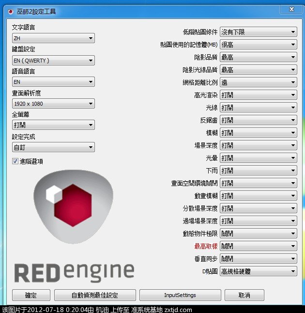Open the 畫面空間環境關閉 dropdown
The height and width of the screenshot is (313, 305).
(x=259, y=183)
